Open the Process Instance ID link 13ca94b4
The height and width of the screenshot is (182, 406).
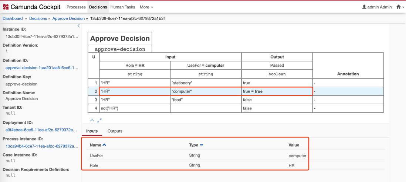click(x=42, y=146)
